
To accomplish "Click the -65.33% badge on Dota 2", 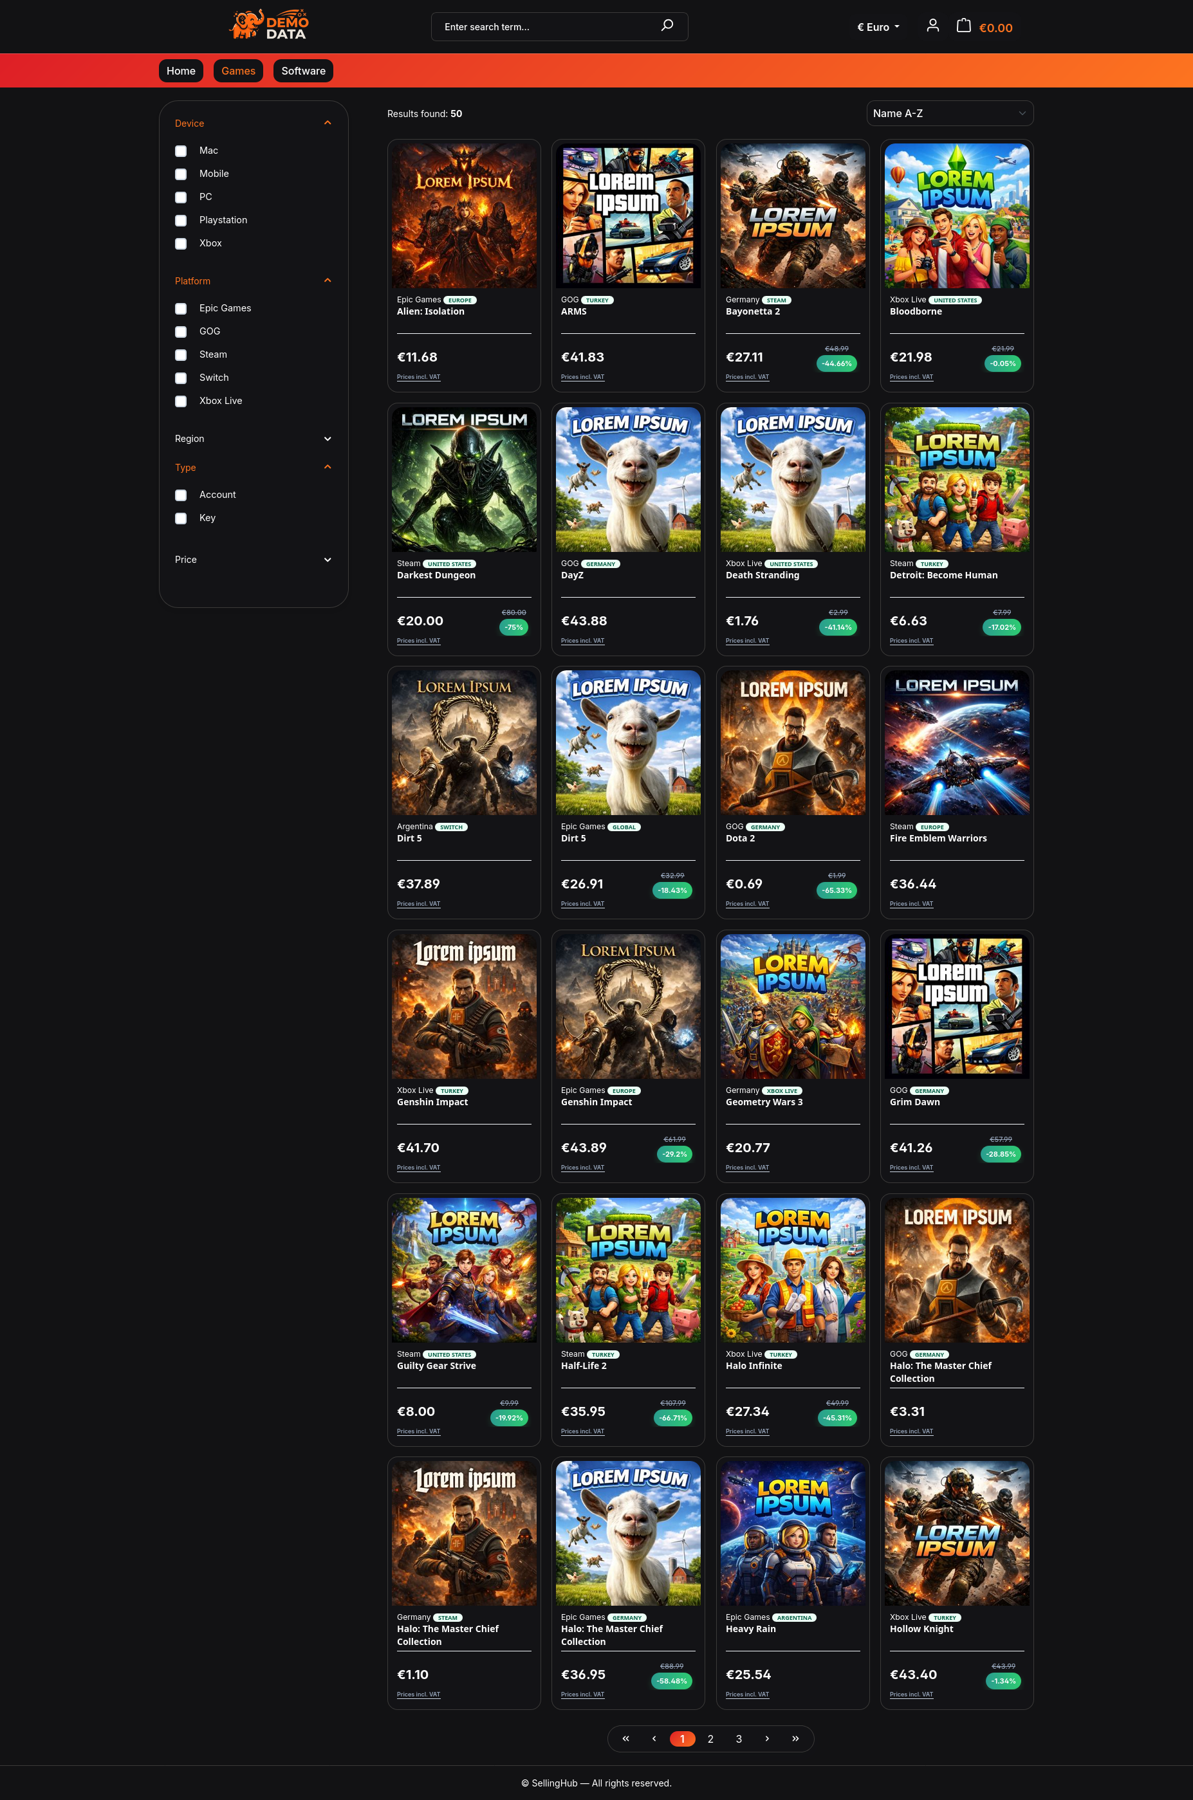I will (837, 890).
